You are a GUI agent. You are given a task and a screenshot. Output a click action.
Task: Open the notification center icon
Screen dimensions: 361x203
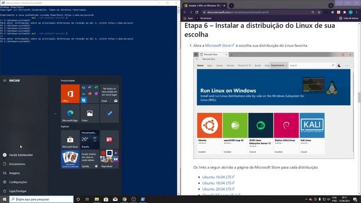355,199
